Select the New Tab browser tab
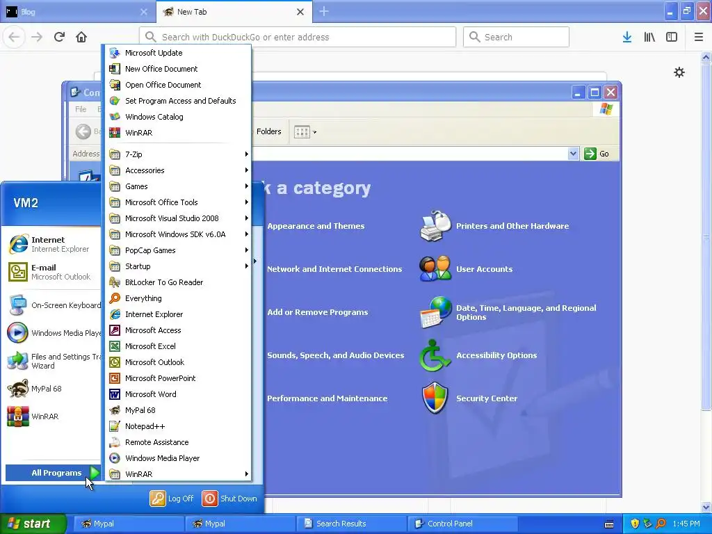Viewport: 712px width, 534px height. pos(234,12)
